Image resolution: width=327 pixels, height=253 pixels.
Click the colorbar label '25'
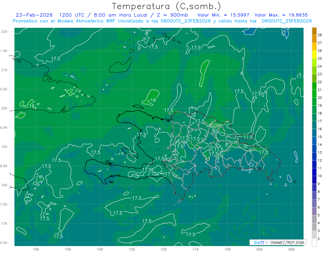click(320, 58)
